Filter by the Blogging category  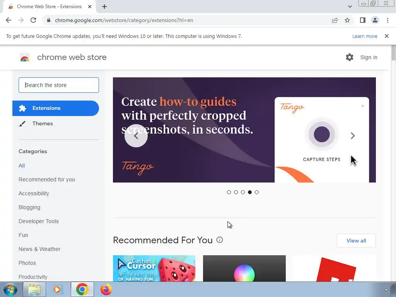tap(29, 207)
